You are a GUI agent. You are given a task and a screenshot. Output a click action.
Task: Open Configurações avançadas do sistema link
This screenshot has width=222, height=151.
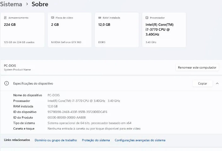tap(140, 140)
